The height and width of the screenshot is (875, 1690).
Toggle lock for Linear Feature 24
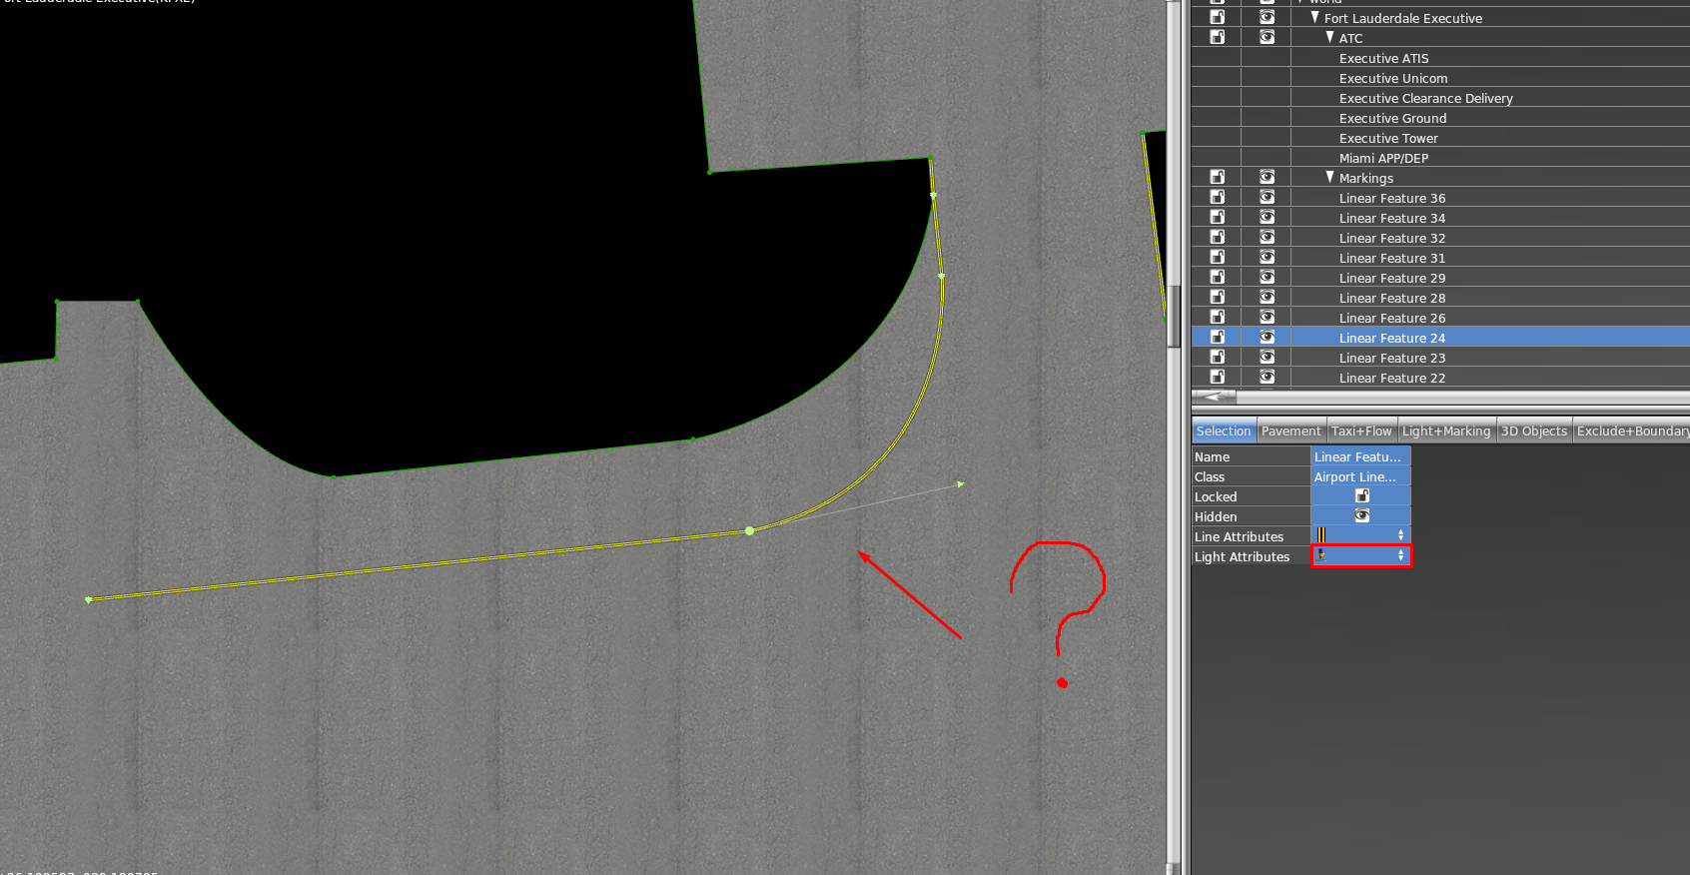[x=1217, y=337]
